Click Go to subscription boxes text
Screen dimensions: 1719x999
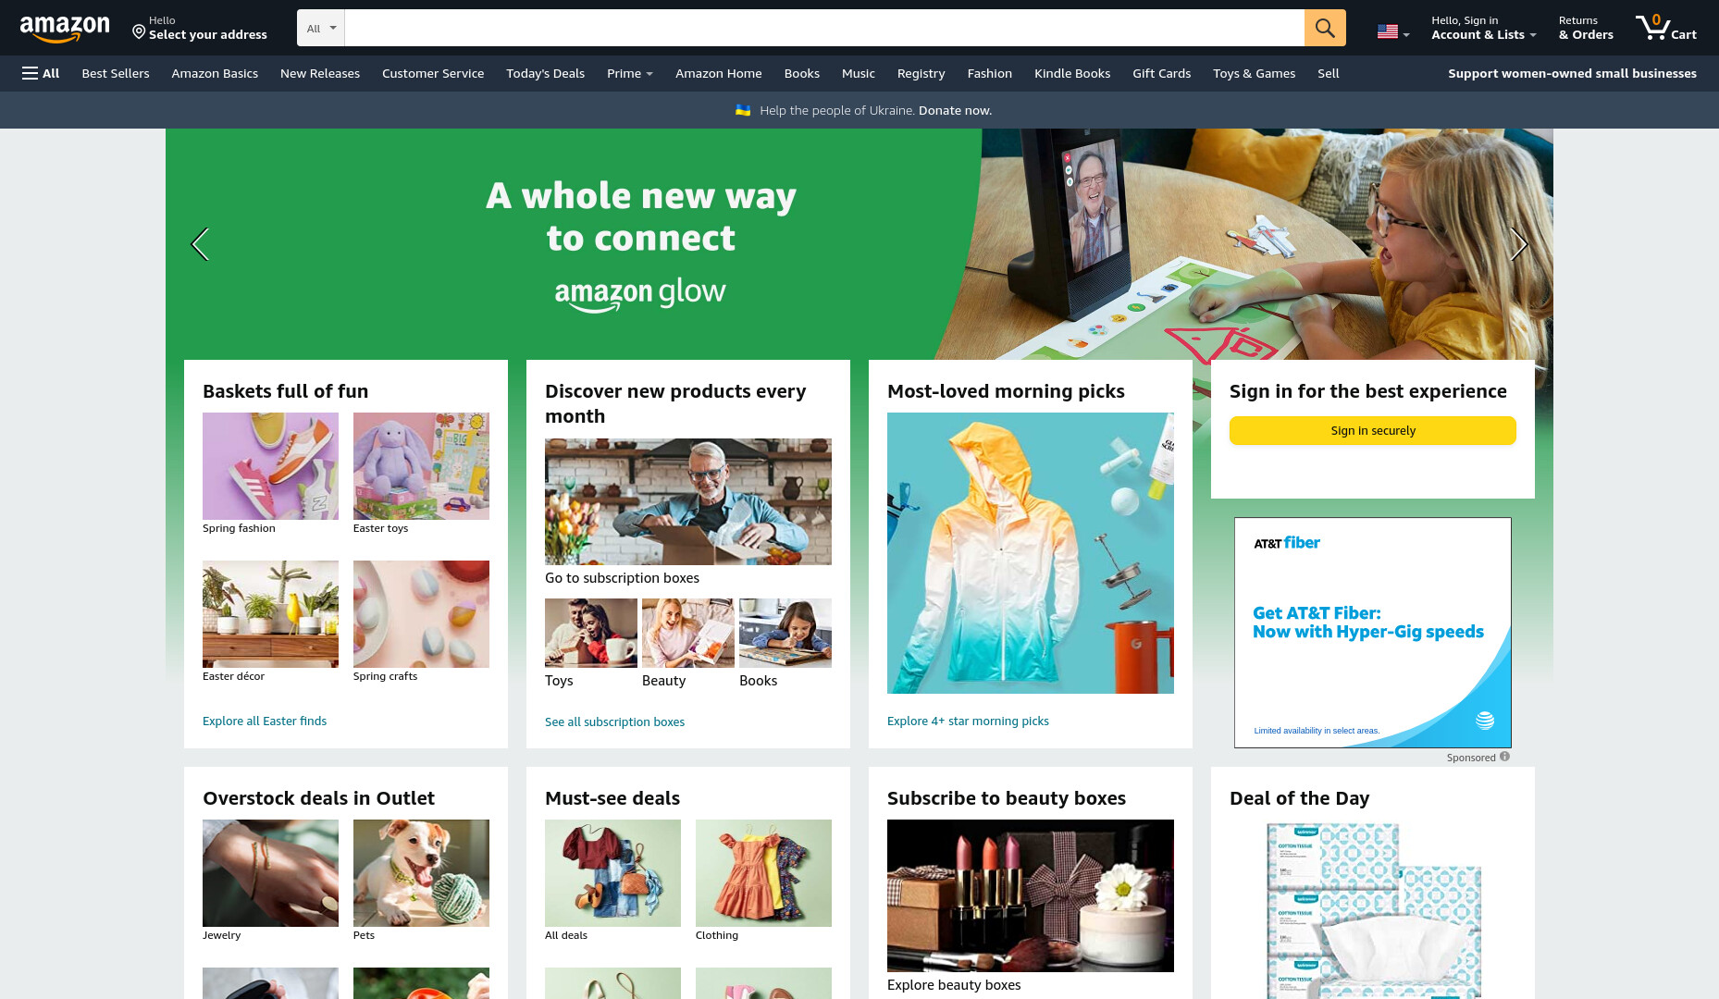pos(622,577)
